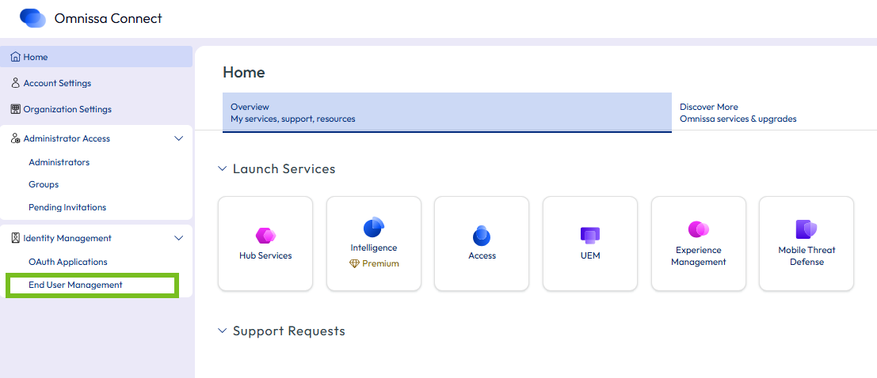The width and height of the screenshot is (877, 378).
Task: Click the blue Intelligence pie icon
Action: [x=374, y=226]
